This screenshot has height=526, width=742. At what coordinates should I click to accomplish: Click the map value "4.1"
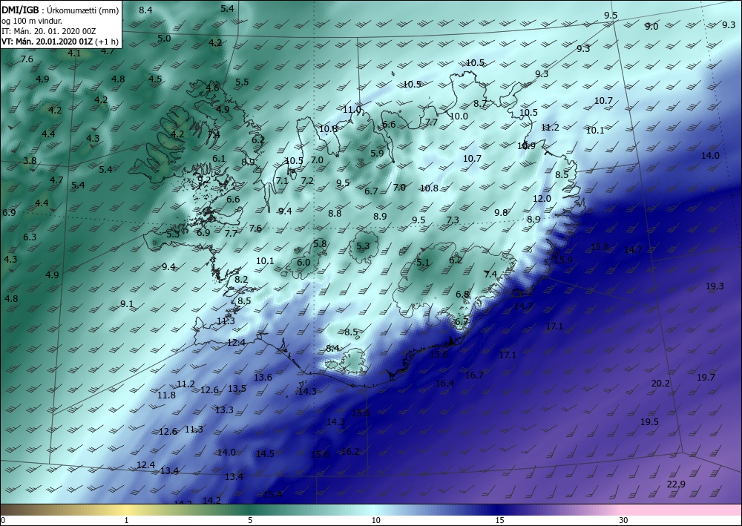pyautogui.click(x=74, y=53)
